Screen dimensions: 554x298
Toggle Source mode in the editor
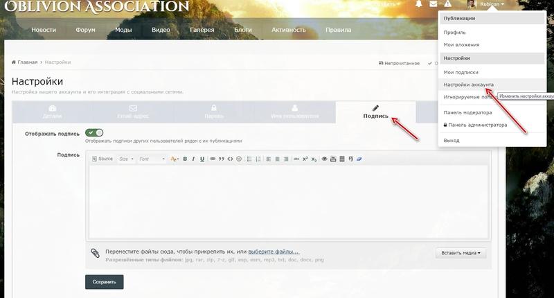pyautogui.click(x=102, y=159)
